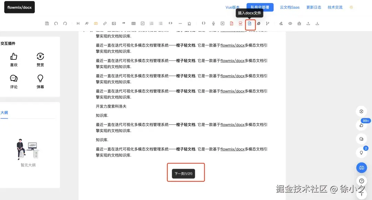Open the heading level selector
Image resolution: width=372 pixels, height=200 pixels.
point(78,23)
